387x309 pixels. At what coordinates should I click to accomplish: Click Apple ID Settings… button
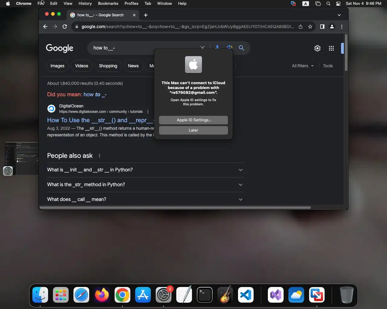pos(193,120)
